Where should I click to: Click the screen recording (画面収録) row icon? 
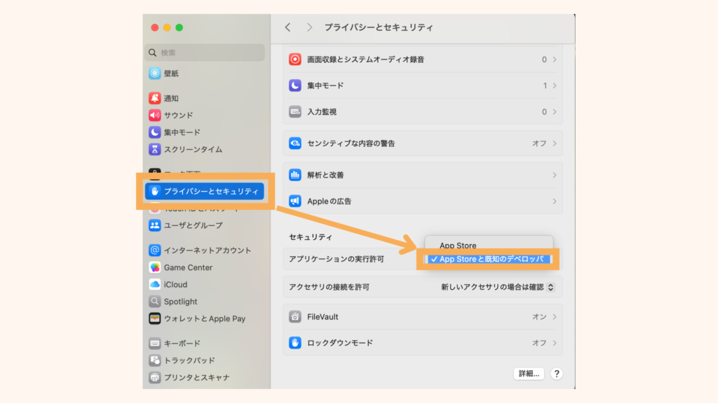click(294, 59)
